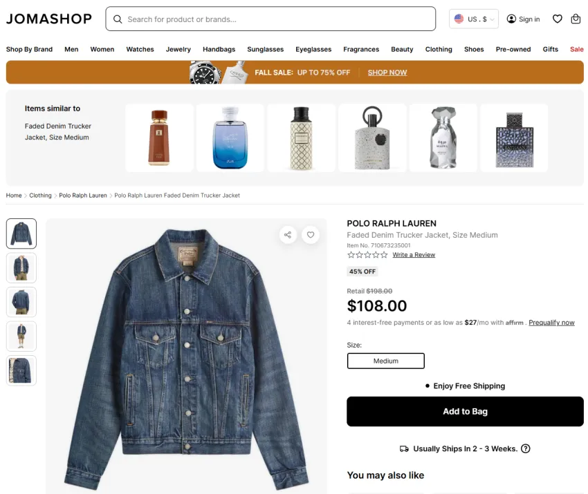The image size is (588, 494).
Task: Open the wishlist heart icon in header
Action: coord(558,19)
